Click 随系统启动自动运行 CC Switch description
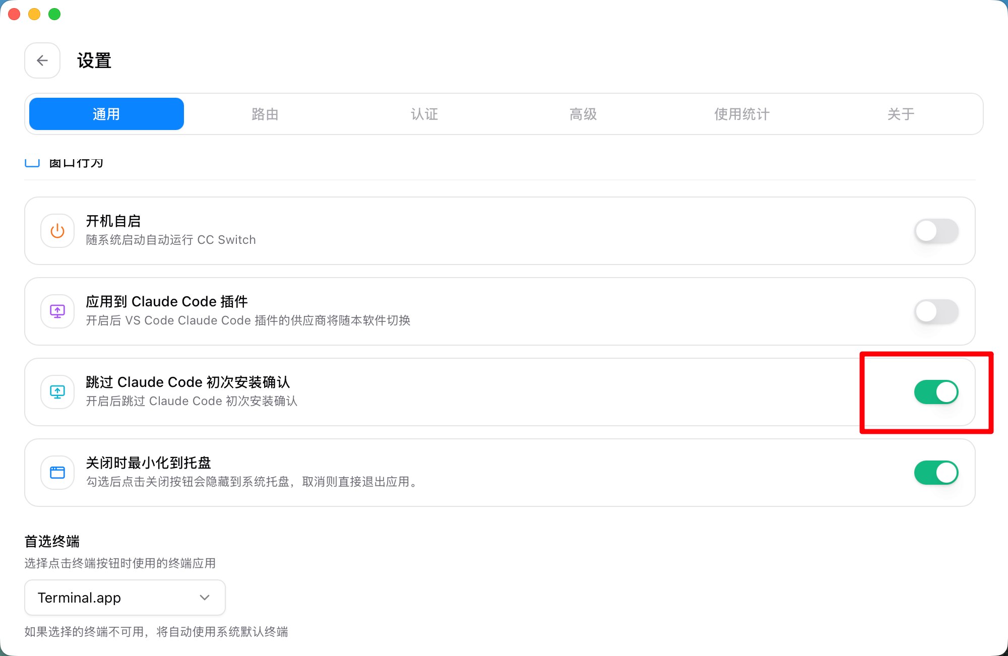1008x656 pixels. point(171,240)
